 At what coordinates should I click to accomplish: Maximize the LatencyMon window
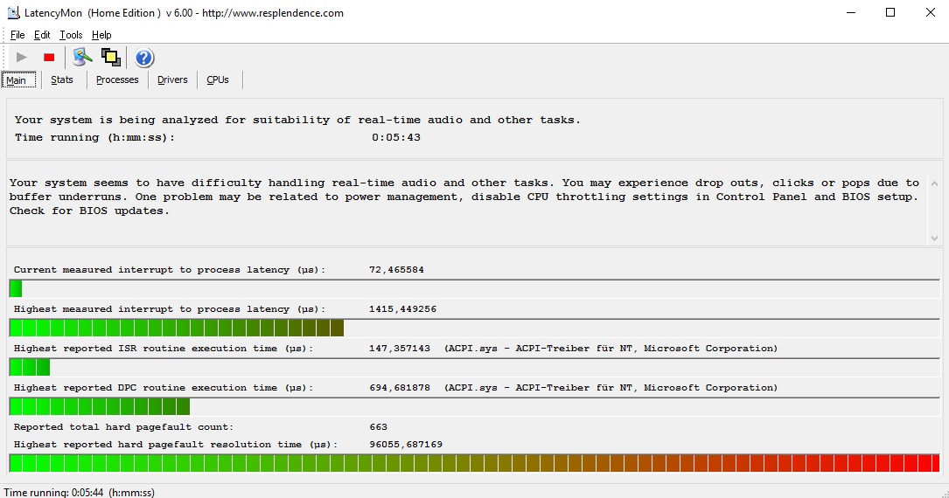tap(890, 13)
